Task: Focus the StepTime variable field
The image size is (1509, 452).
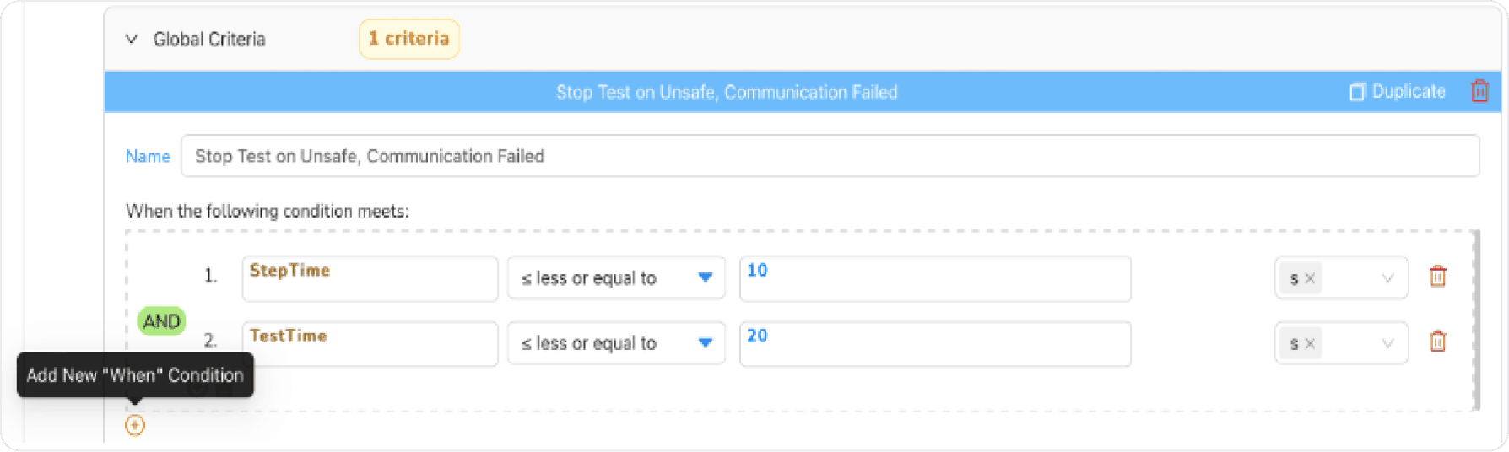Action: (370, 278)
